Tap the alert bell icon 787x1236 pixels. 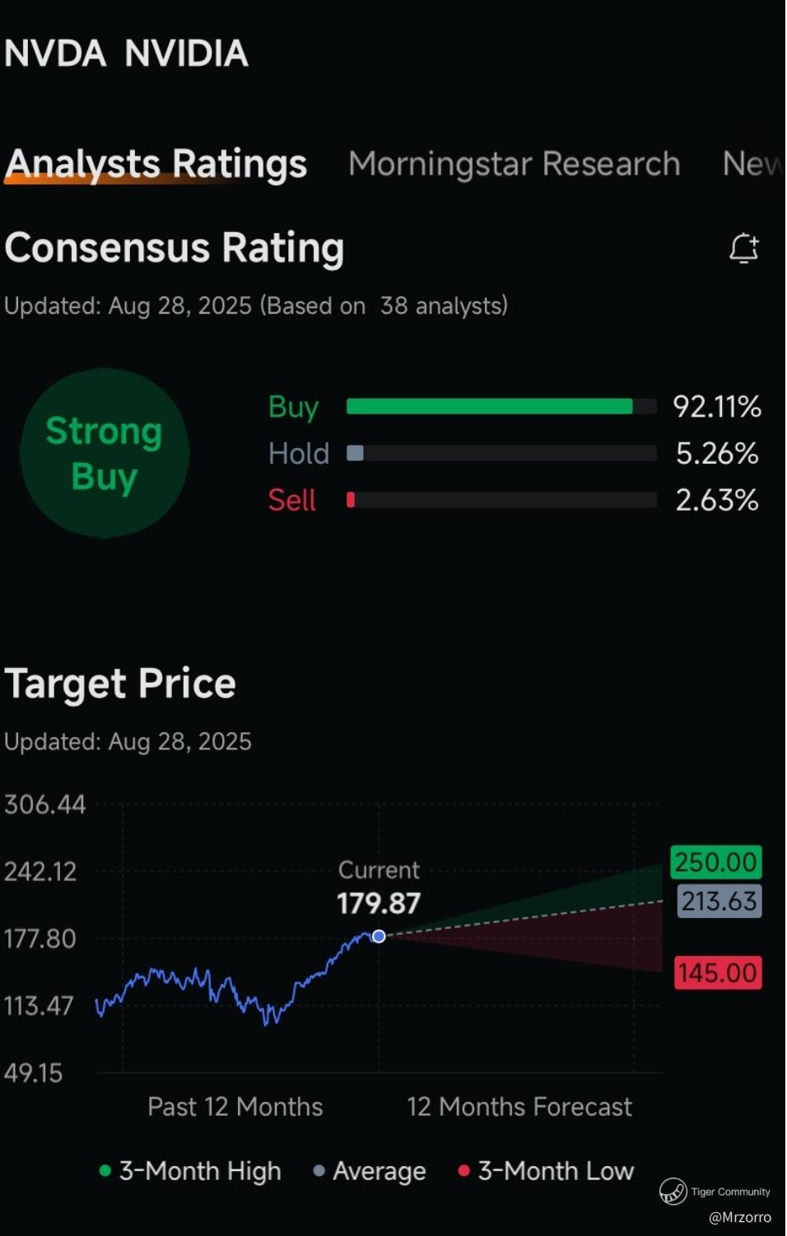(x=743, y=248)
